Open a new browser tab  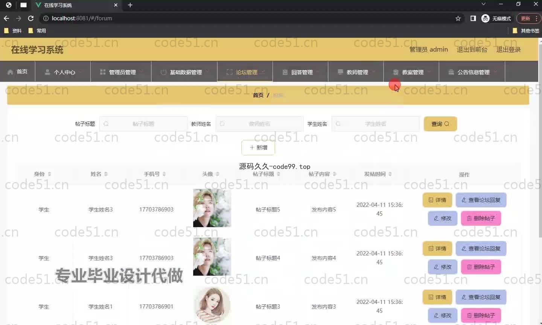(130, 5)
